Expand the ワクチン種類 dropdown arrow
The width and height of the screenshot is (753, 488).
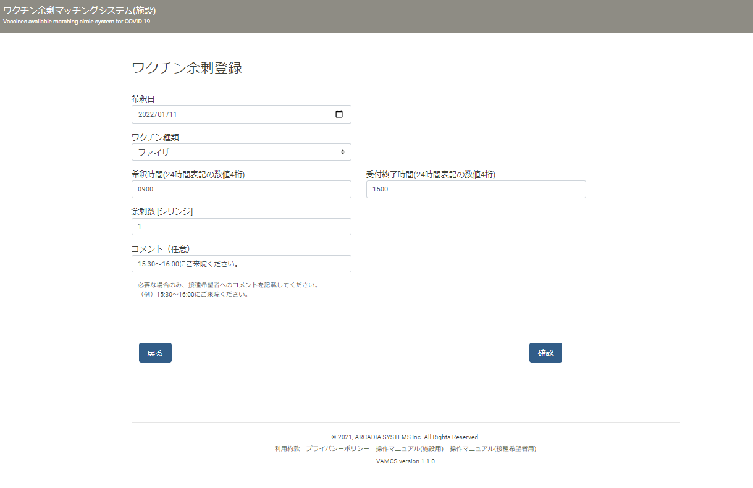pos(343,152)
